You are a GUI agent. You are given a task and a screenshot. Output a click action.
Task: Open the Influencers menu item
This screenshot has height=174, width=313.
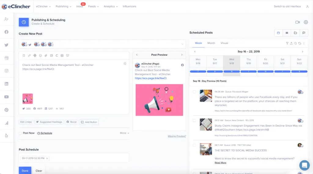129,6
